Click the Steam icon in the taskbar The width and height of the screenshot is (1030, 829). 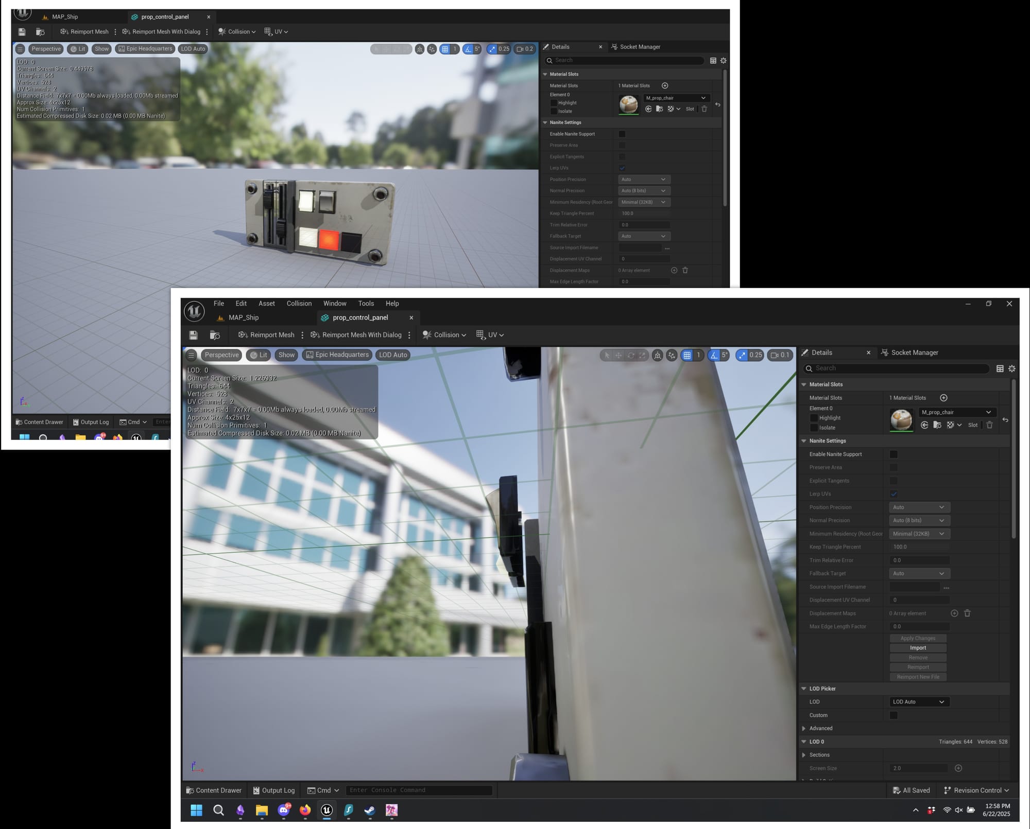[370, 810]
